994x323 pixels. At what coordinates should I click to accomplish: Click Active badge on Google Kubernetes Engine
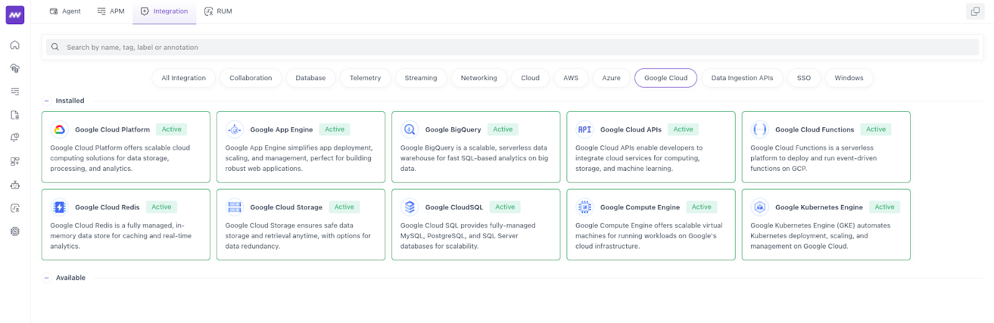(x=885, y=207)
